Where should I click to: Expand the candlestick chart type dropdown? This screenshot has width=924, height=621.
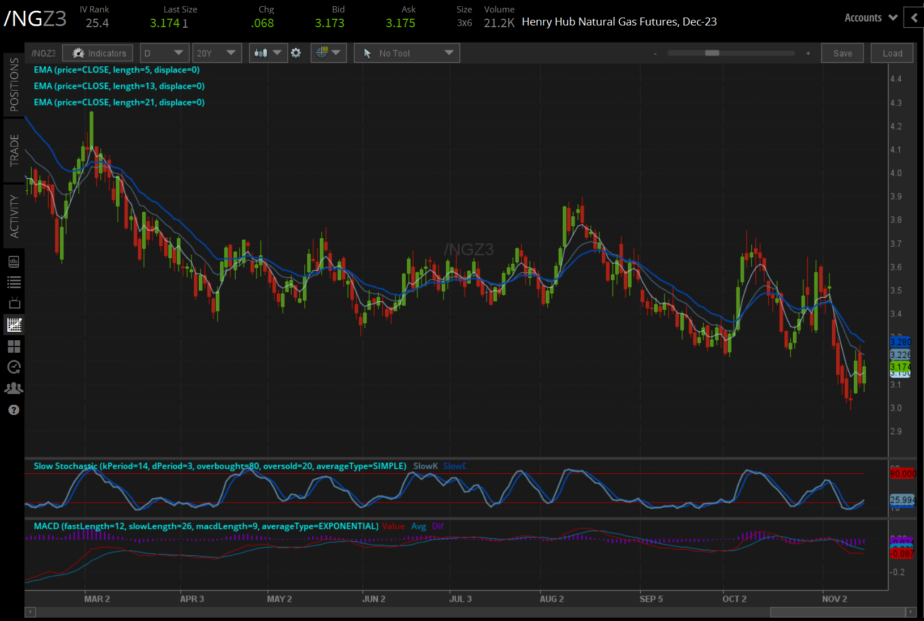click(268, 53)
